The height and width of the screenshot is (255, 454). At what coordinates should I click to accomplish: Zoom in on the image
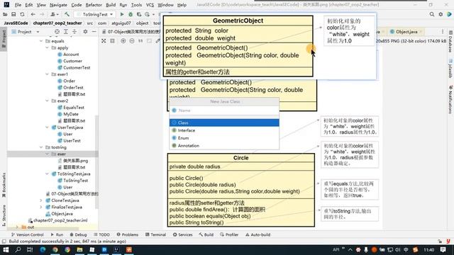123,41
